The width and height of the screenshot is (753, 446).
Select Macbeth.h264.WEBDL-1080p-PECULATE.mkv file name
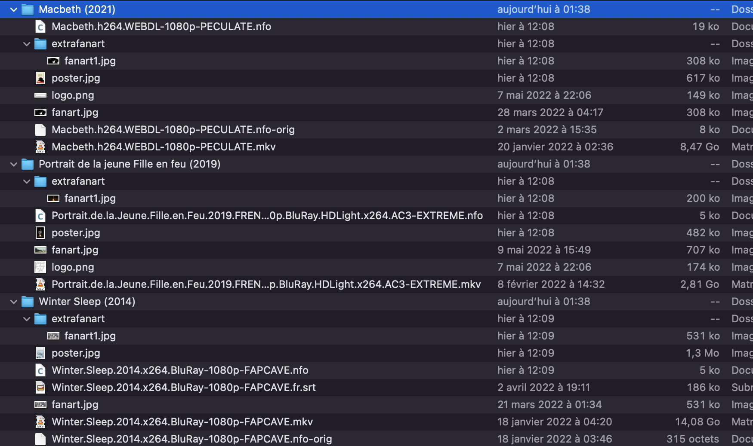coord(164,147)
